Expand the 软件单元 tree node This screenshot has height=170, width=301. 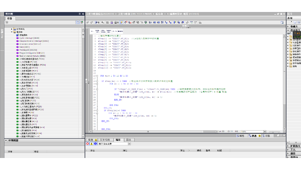[x=12, y=29]
